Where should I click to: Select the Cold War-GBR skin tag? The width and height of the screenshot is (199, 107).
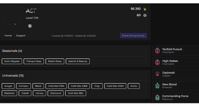[x=79, y=86]
